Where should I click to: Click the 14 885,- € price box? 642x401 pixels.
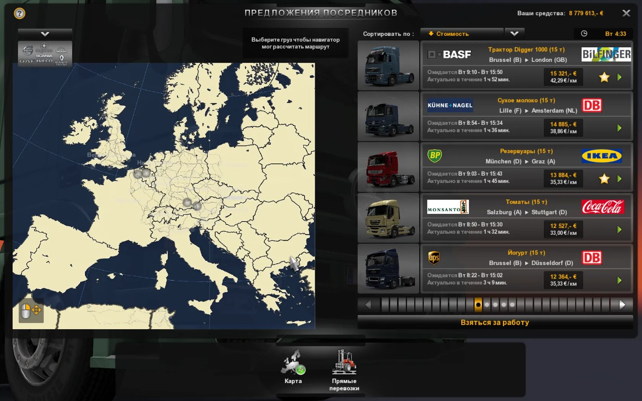[x=563, y=128]
